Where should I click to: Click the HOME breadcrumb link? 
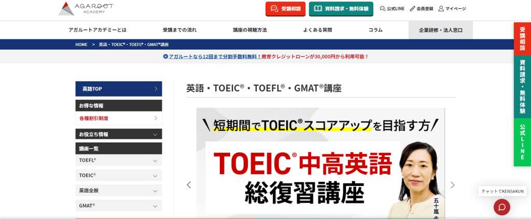click(81, 44)
